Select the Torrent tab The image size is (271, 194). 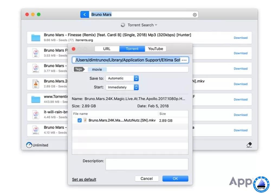pos(132,49)
